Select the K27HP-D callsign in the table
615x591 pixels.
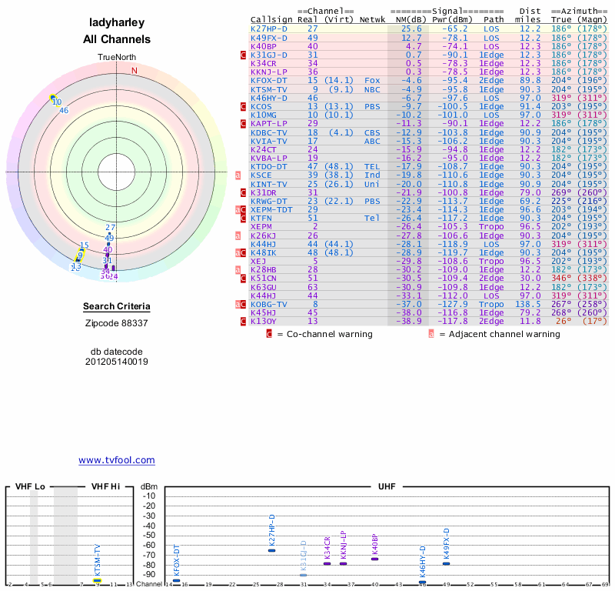tap(269, 28)
